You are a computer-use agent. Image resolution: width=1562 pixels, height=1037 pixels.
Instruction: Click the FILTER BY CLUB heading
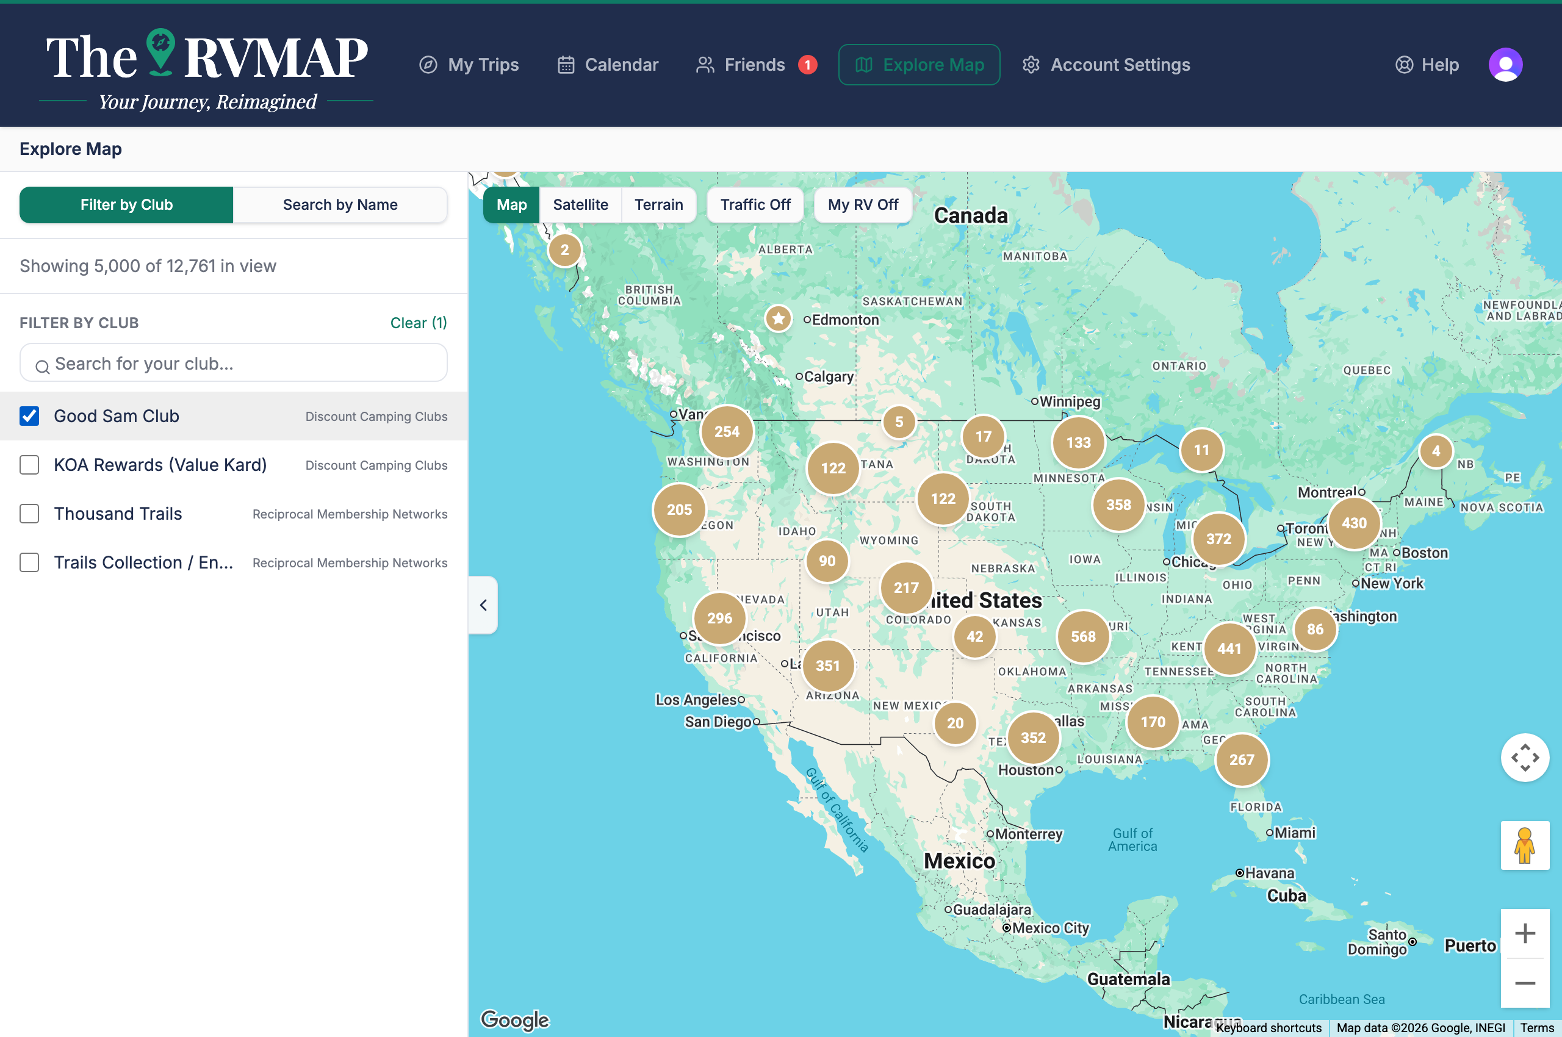pyautogui.click(x=79, y=323)
